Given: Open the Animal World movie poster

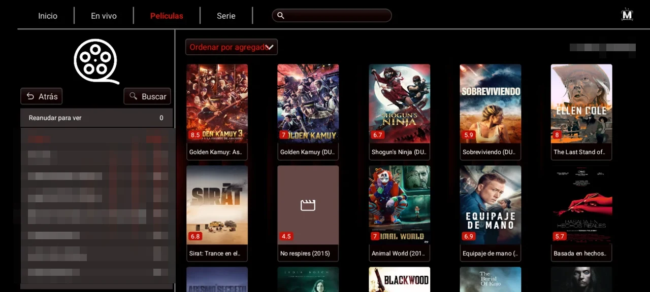Looking at the screenshot, I should pyautogui.click(x=400, y=205).
